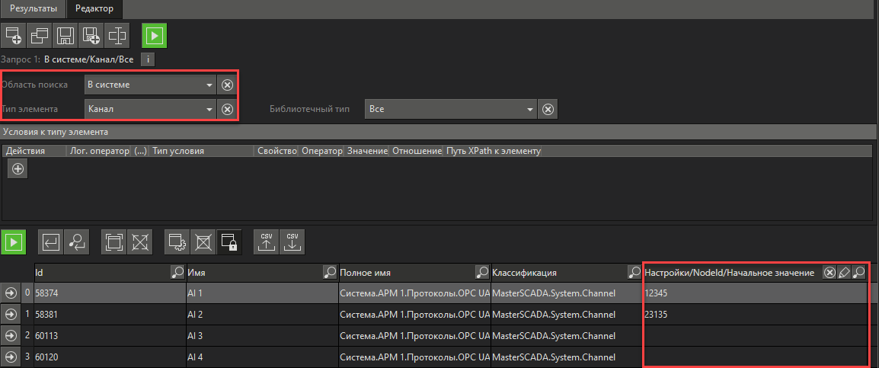Open the 'Область поиска' dropdown
The width and height of the screenshot is (879, 368).
pyautogui.click(x=209, y=85)
